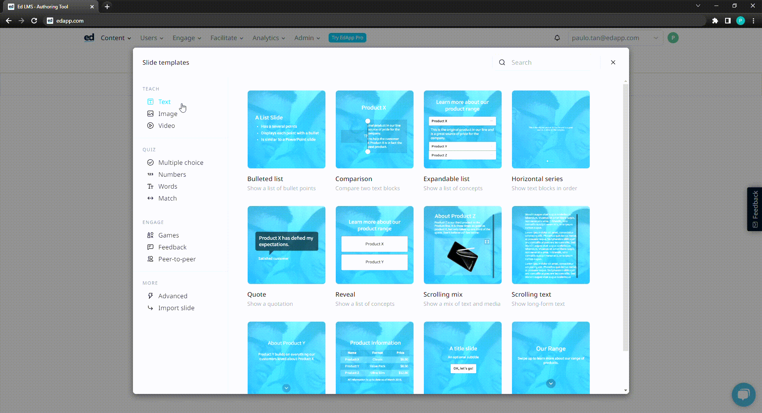This screenshot has height=413, width=762.
Task: Open a new browser tab
Action: coord(107,7)
